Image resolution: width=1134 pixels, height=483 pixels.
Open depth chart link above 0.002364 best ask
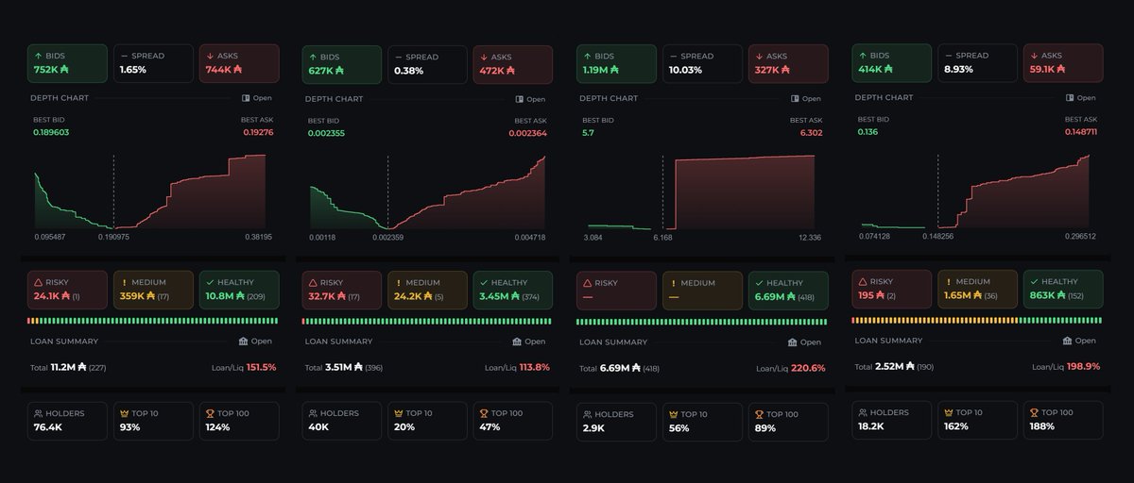coord(530,98)
